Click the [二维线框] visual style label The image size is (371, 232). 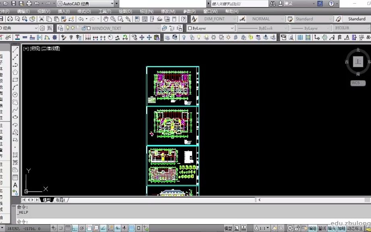[x=51, y=48]
